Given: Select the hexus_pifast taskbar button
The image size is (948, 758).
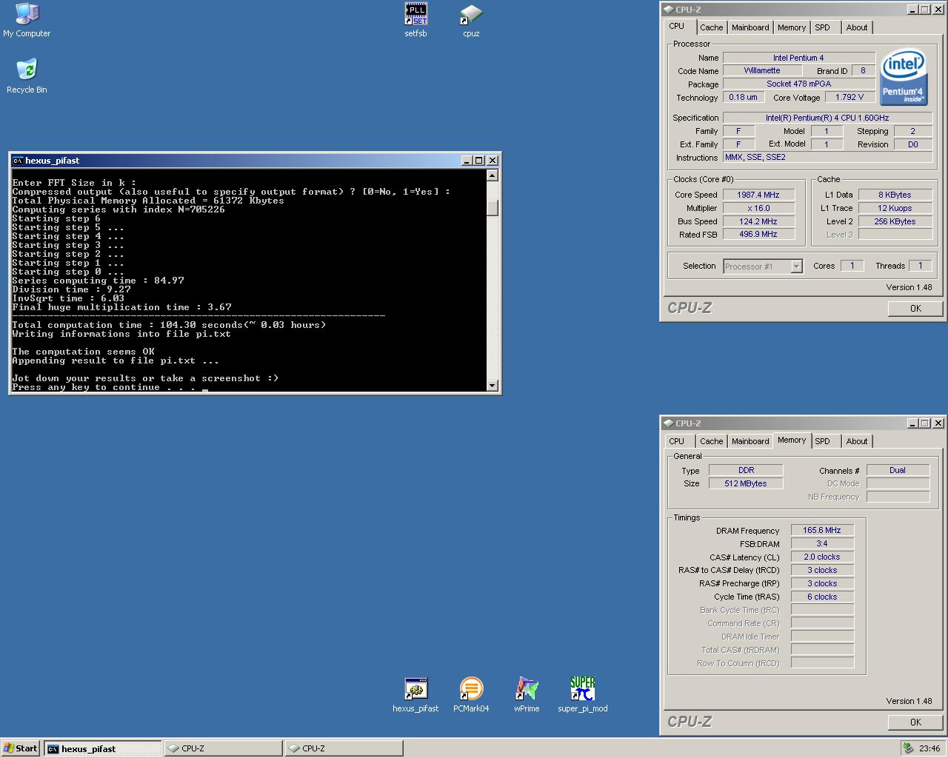Looking at the screenshot, I should [x=102, y=748].
